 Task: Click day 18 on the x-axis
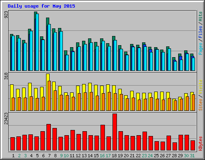114,156
